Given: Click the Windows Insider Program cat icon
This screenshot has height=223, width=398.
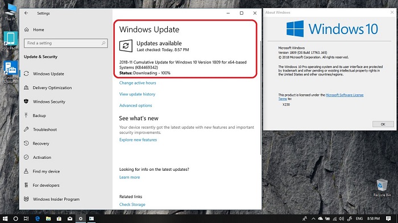Looking at the screenshot, I should pos(26,199).
